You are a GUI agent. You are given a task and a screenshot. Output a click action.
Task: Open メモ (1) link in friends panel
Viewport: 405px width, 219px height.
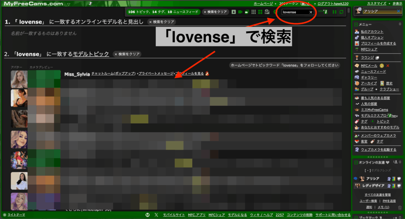[384, 207]
